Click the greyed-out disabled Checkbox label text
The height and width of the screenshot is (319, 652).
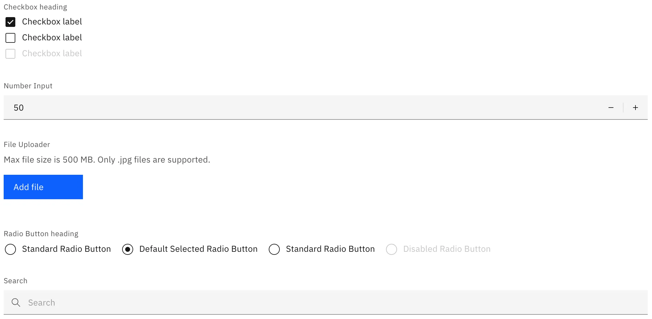click(52, 53)
